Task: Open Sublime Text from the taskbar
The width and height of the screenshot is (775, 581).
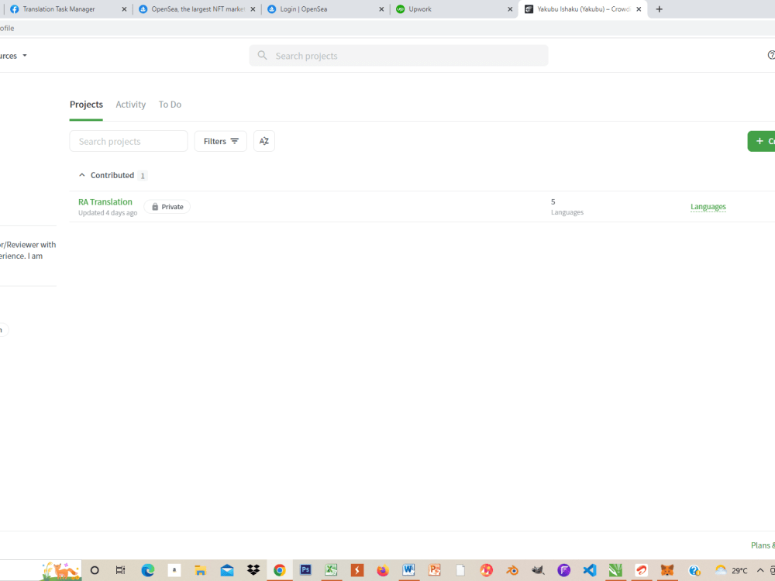Action: pyautogui.click(x=356, y=570)
